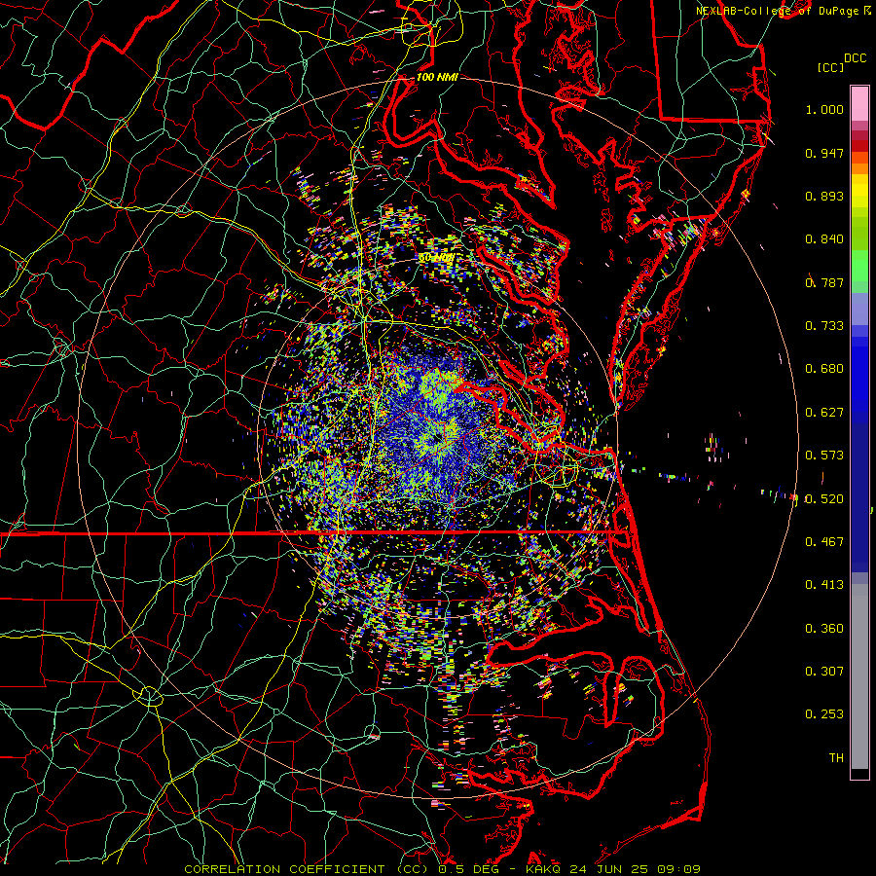876x876 pixels.
Task: Select the 0.573 scale value
Action: [824, 456]
